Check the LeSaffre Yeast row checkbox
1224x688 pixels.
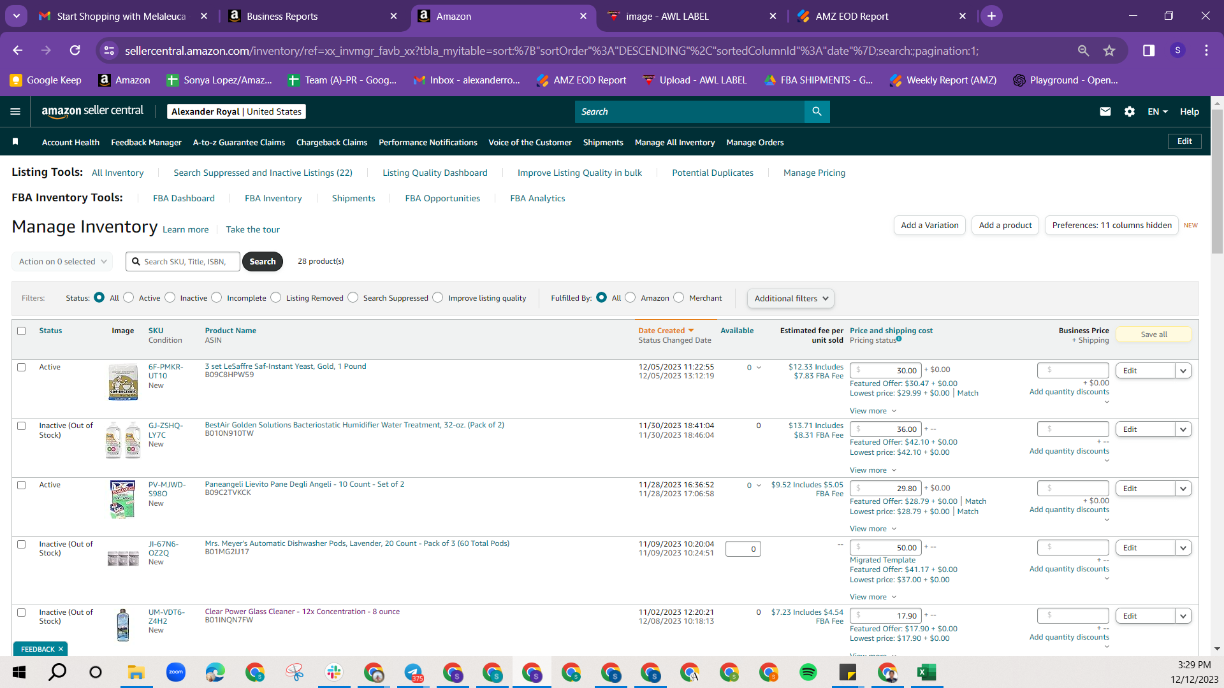point(22,368)
